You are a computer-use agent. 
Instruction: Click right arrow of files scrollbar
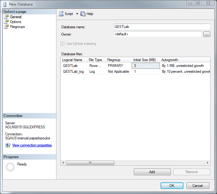click(208, 163)
